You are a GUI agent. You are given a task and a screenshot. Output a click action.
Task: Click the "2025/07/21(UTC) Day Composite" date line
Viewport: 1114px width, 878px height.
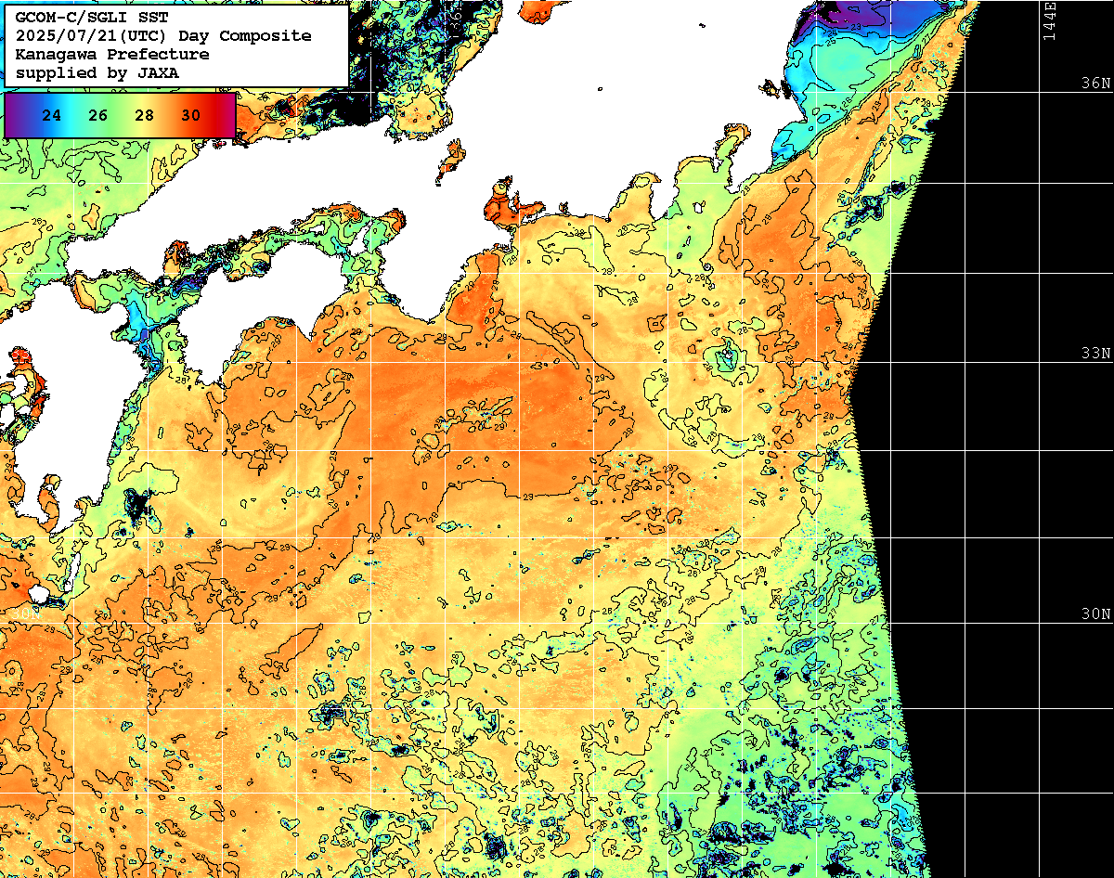163,36
